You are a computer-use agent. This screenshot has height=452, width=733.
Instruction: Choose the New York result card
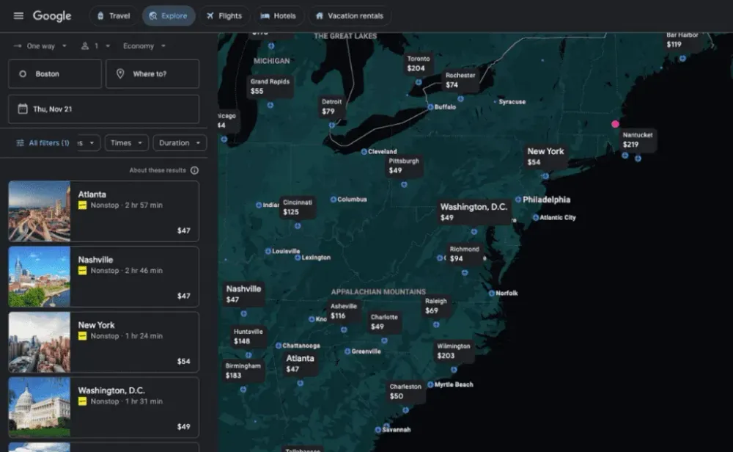click(x=104, y=342)
